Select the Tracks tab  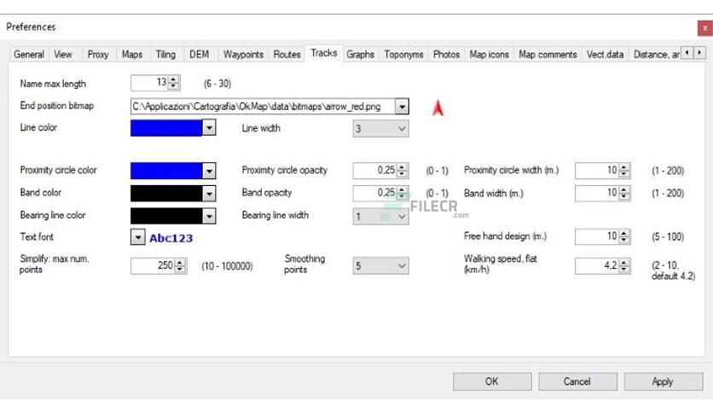(324, 53)
